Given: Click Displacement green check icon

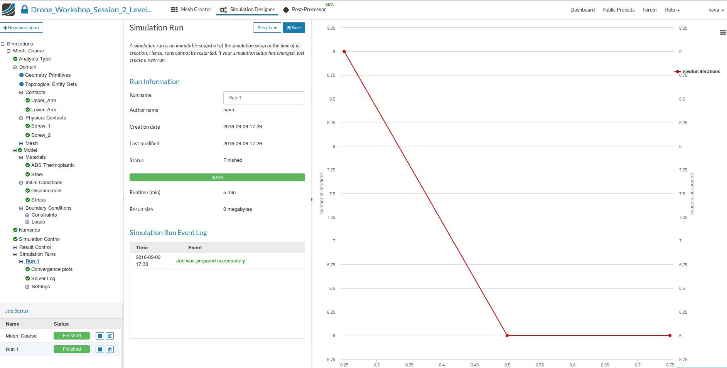Looking at the screenshot, I should click(28, 191).
